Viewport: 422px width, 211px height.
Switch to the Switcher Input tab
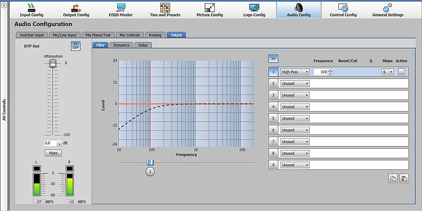click(x=32, y=35)
